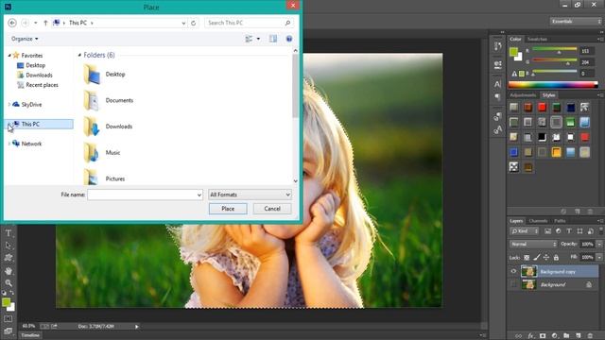The image size is (605, 340).
Task: Show the Background layer visibility
Action: [x=513, y=284]
